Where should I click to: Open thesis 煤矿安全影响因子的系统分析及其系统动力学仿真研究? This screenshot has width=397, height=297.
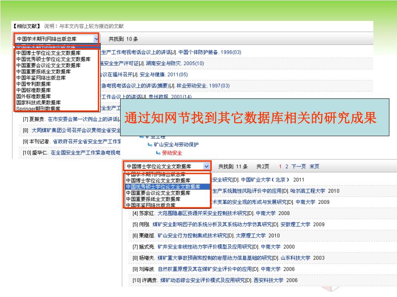[212, 224]
